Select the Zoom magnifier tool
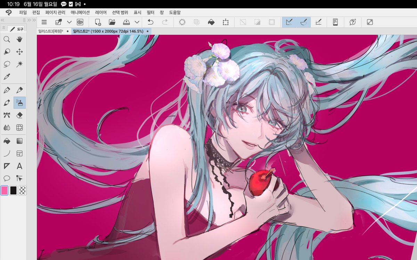The image size is (417, 260). pos(7,39)
